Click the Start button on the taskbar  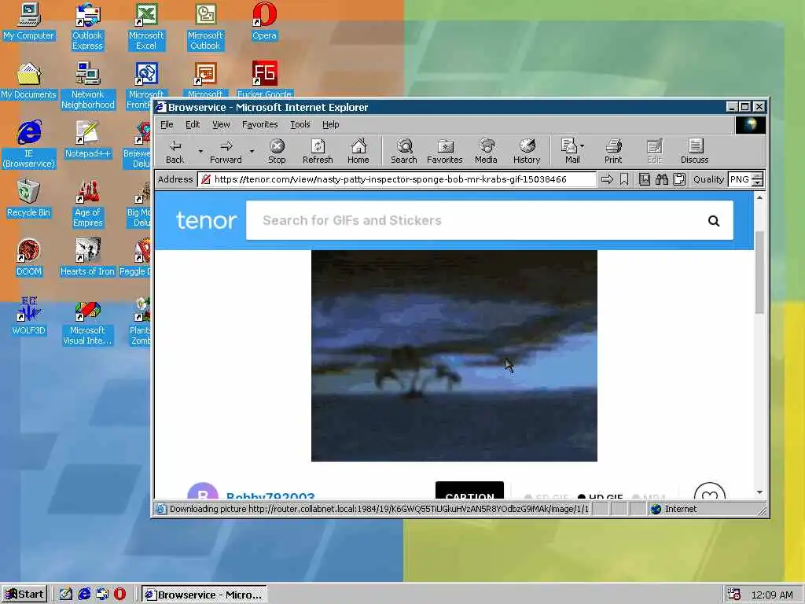click(24, 595)
